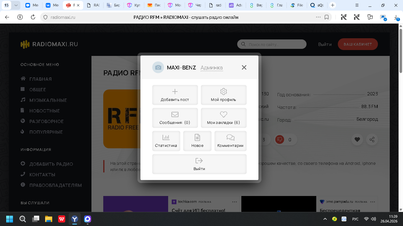Viewport: 403px width, 226px height.
Task: Switch to the Adv tab
Action: [235, 5]
